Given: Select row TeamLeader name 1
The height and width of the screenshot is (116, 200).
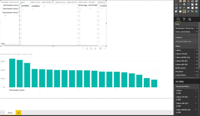Looking at the screenshot, I should 11,5.
